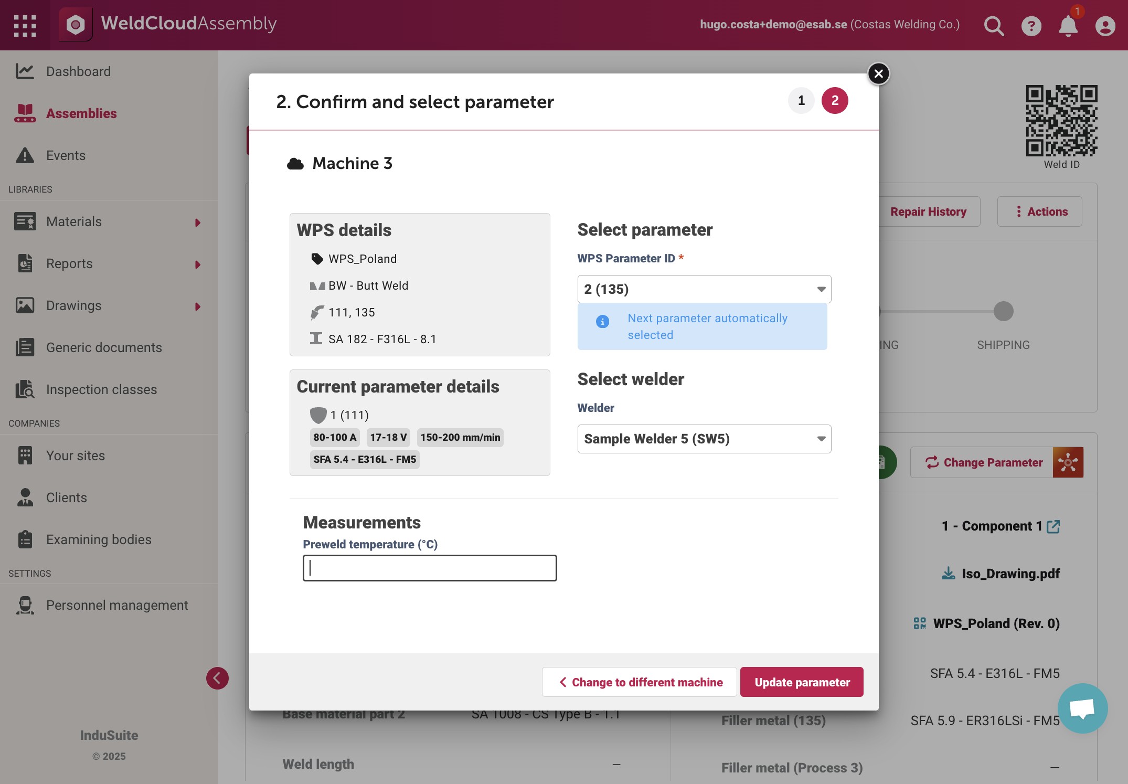Click the BW - Butt Weld row

click(359, 285)
